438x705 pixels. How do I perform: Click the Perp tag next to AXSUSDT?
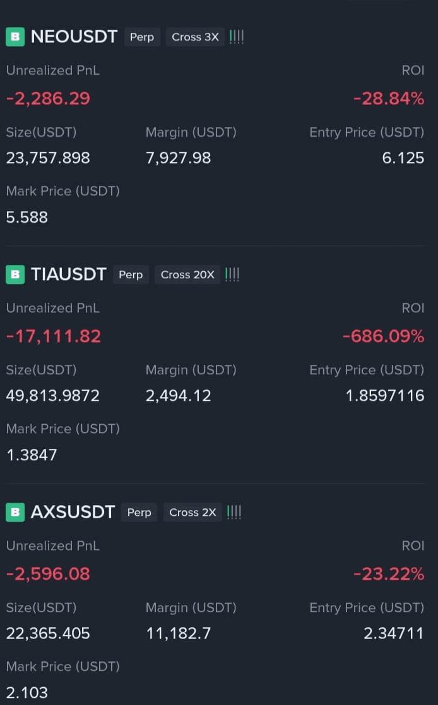pyautogui.click(x=139, y=512)
